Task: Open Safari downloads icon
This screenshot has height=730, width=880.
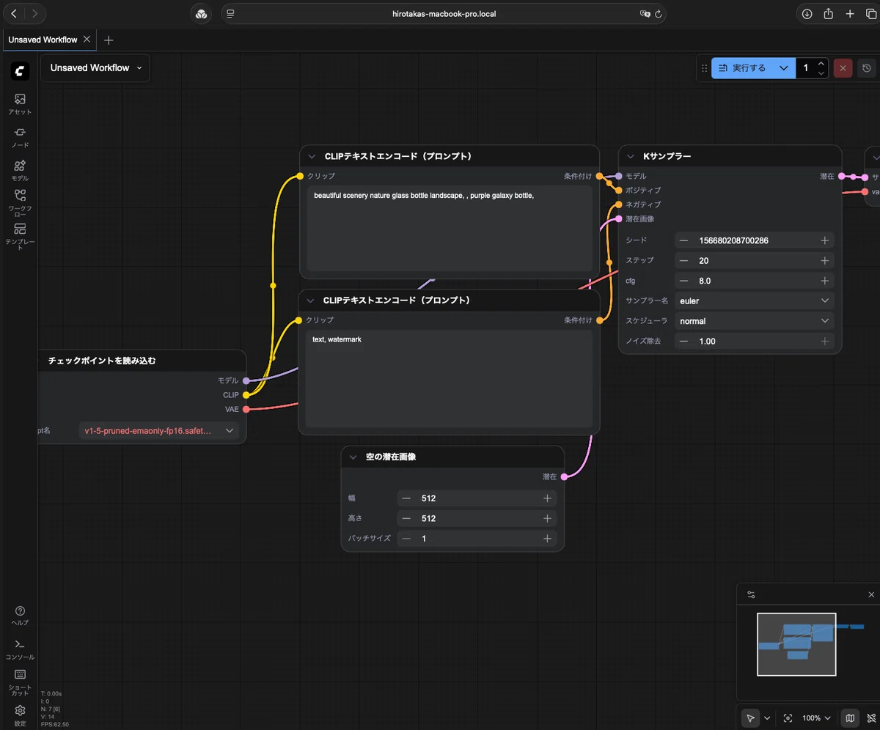Action: click(x=807, y=14)
